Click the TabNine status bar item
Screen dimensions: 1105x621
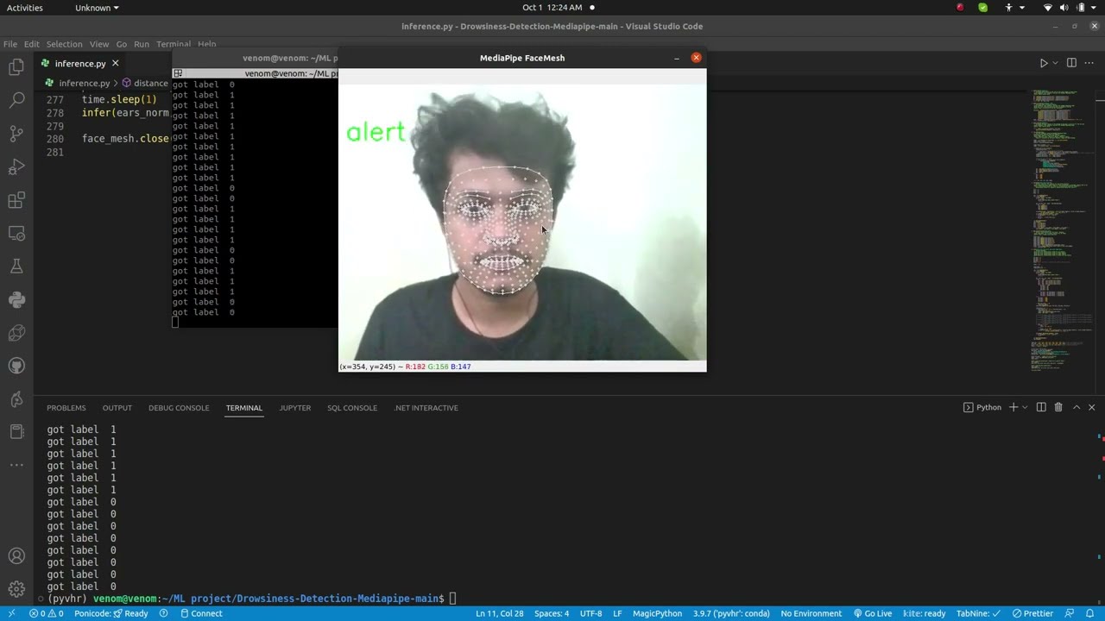click(978, 613)
